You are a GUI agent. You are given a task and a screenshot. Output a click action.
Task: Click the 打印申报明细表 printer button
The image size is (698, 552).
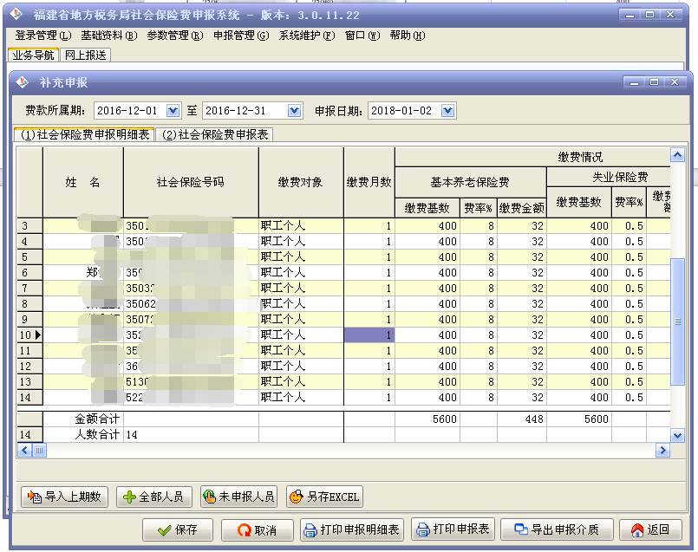pos(352,529)
